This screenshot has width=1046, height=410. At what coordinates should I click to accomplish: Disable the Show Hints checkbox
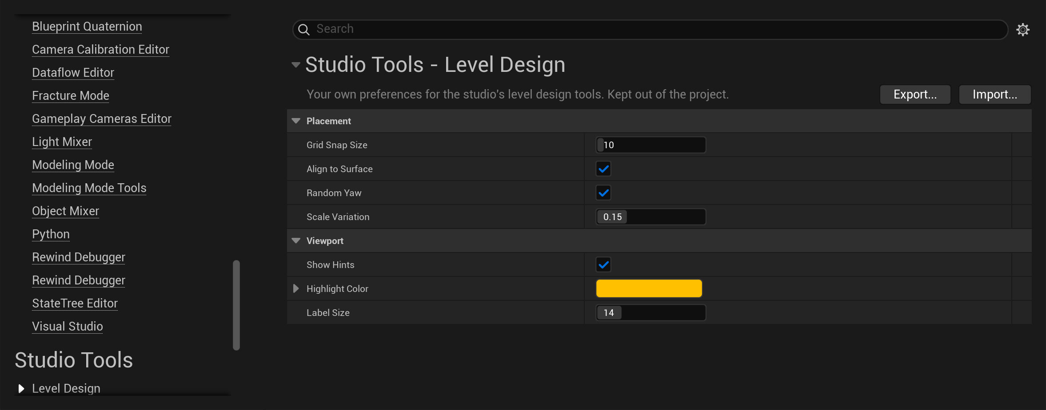pyautogui.click(x=603, y=264)
